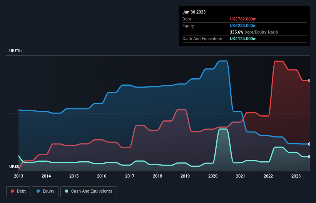Click the red Debt legend dot
The width and height of the screenshot is (316, 203).
click(12, 191)
